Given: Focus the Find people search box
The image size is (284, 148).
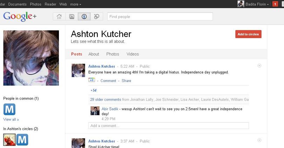Looking at the screenshot, I should (160, 17).
